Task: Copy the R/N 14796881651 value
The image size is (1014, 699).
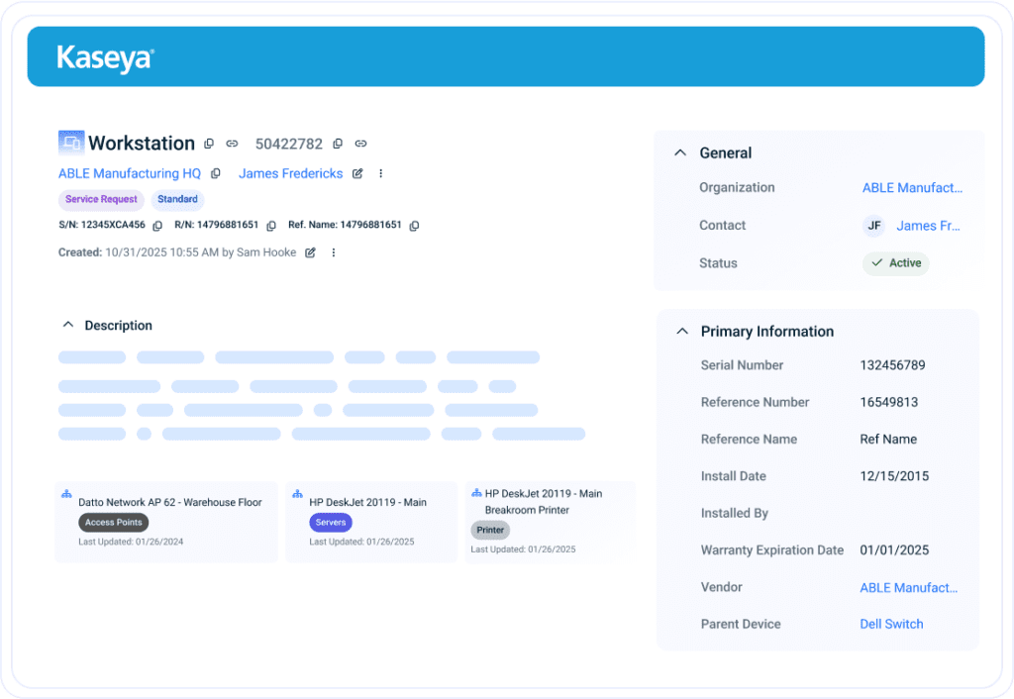Action: [271, 226]
